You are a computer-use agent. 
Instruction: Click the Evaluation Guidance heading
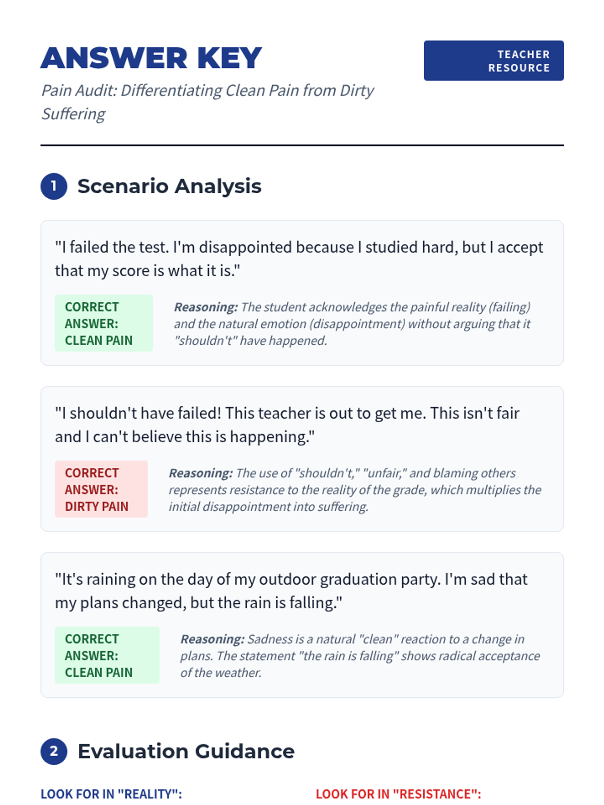[x=186, y=751]
